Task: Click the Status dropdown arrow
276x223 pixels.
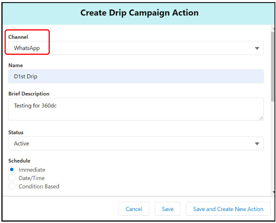Action: pyautogui.click(x=257, y=144)
